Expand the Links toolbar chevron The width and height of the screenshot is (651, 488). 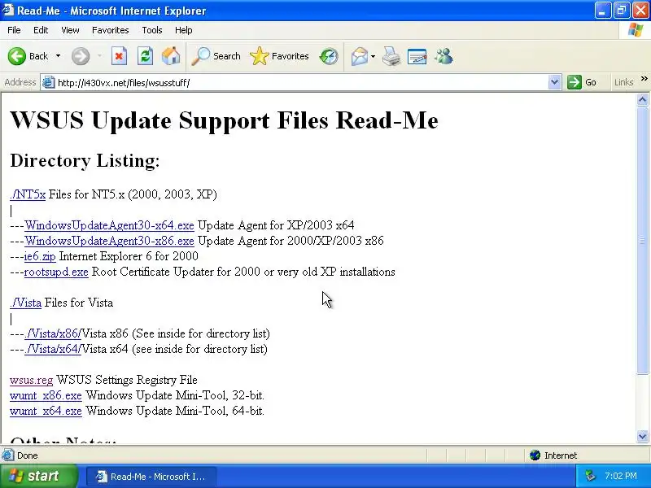pos(644,79)
